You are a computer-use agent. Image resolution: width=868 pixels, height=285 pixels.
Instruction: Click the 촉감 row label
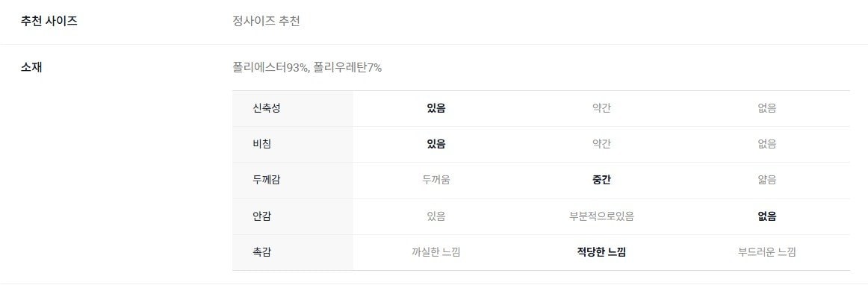click(x=261, y=252)
